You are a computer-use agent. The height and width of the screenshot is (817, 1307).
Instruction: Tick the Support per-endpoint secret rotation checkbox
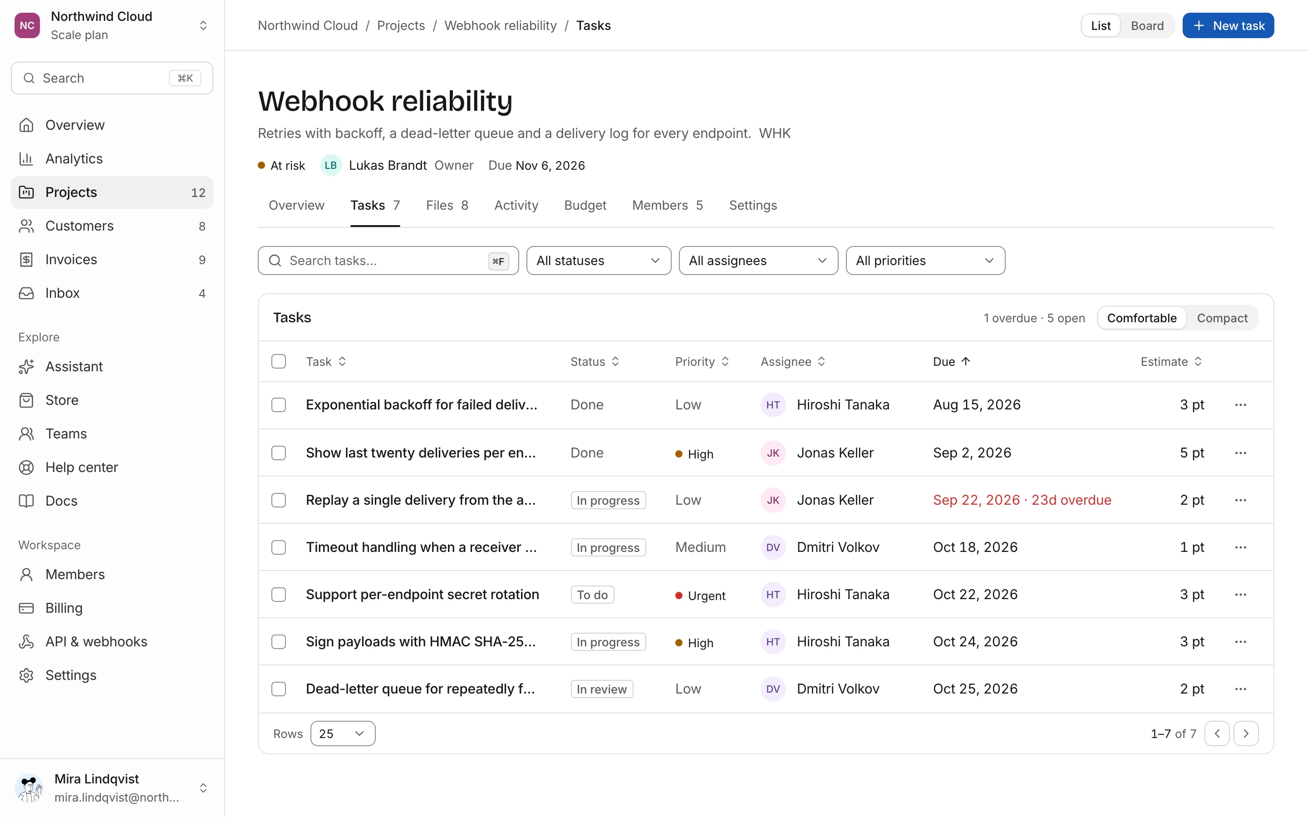[279, 595]
